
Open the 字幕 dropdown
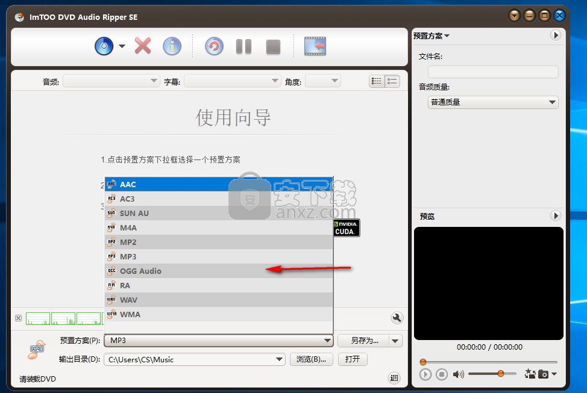pos(233,81)
